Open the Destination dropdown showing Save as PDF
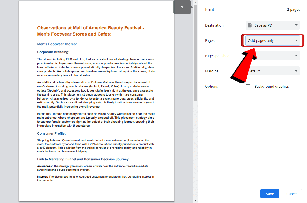 click(x=272, y=25)
